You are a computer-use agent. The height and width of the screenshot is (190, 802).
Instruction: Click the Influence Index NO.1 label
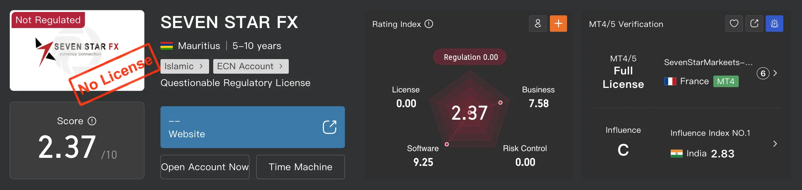tap(710, 133)
